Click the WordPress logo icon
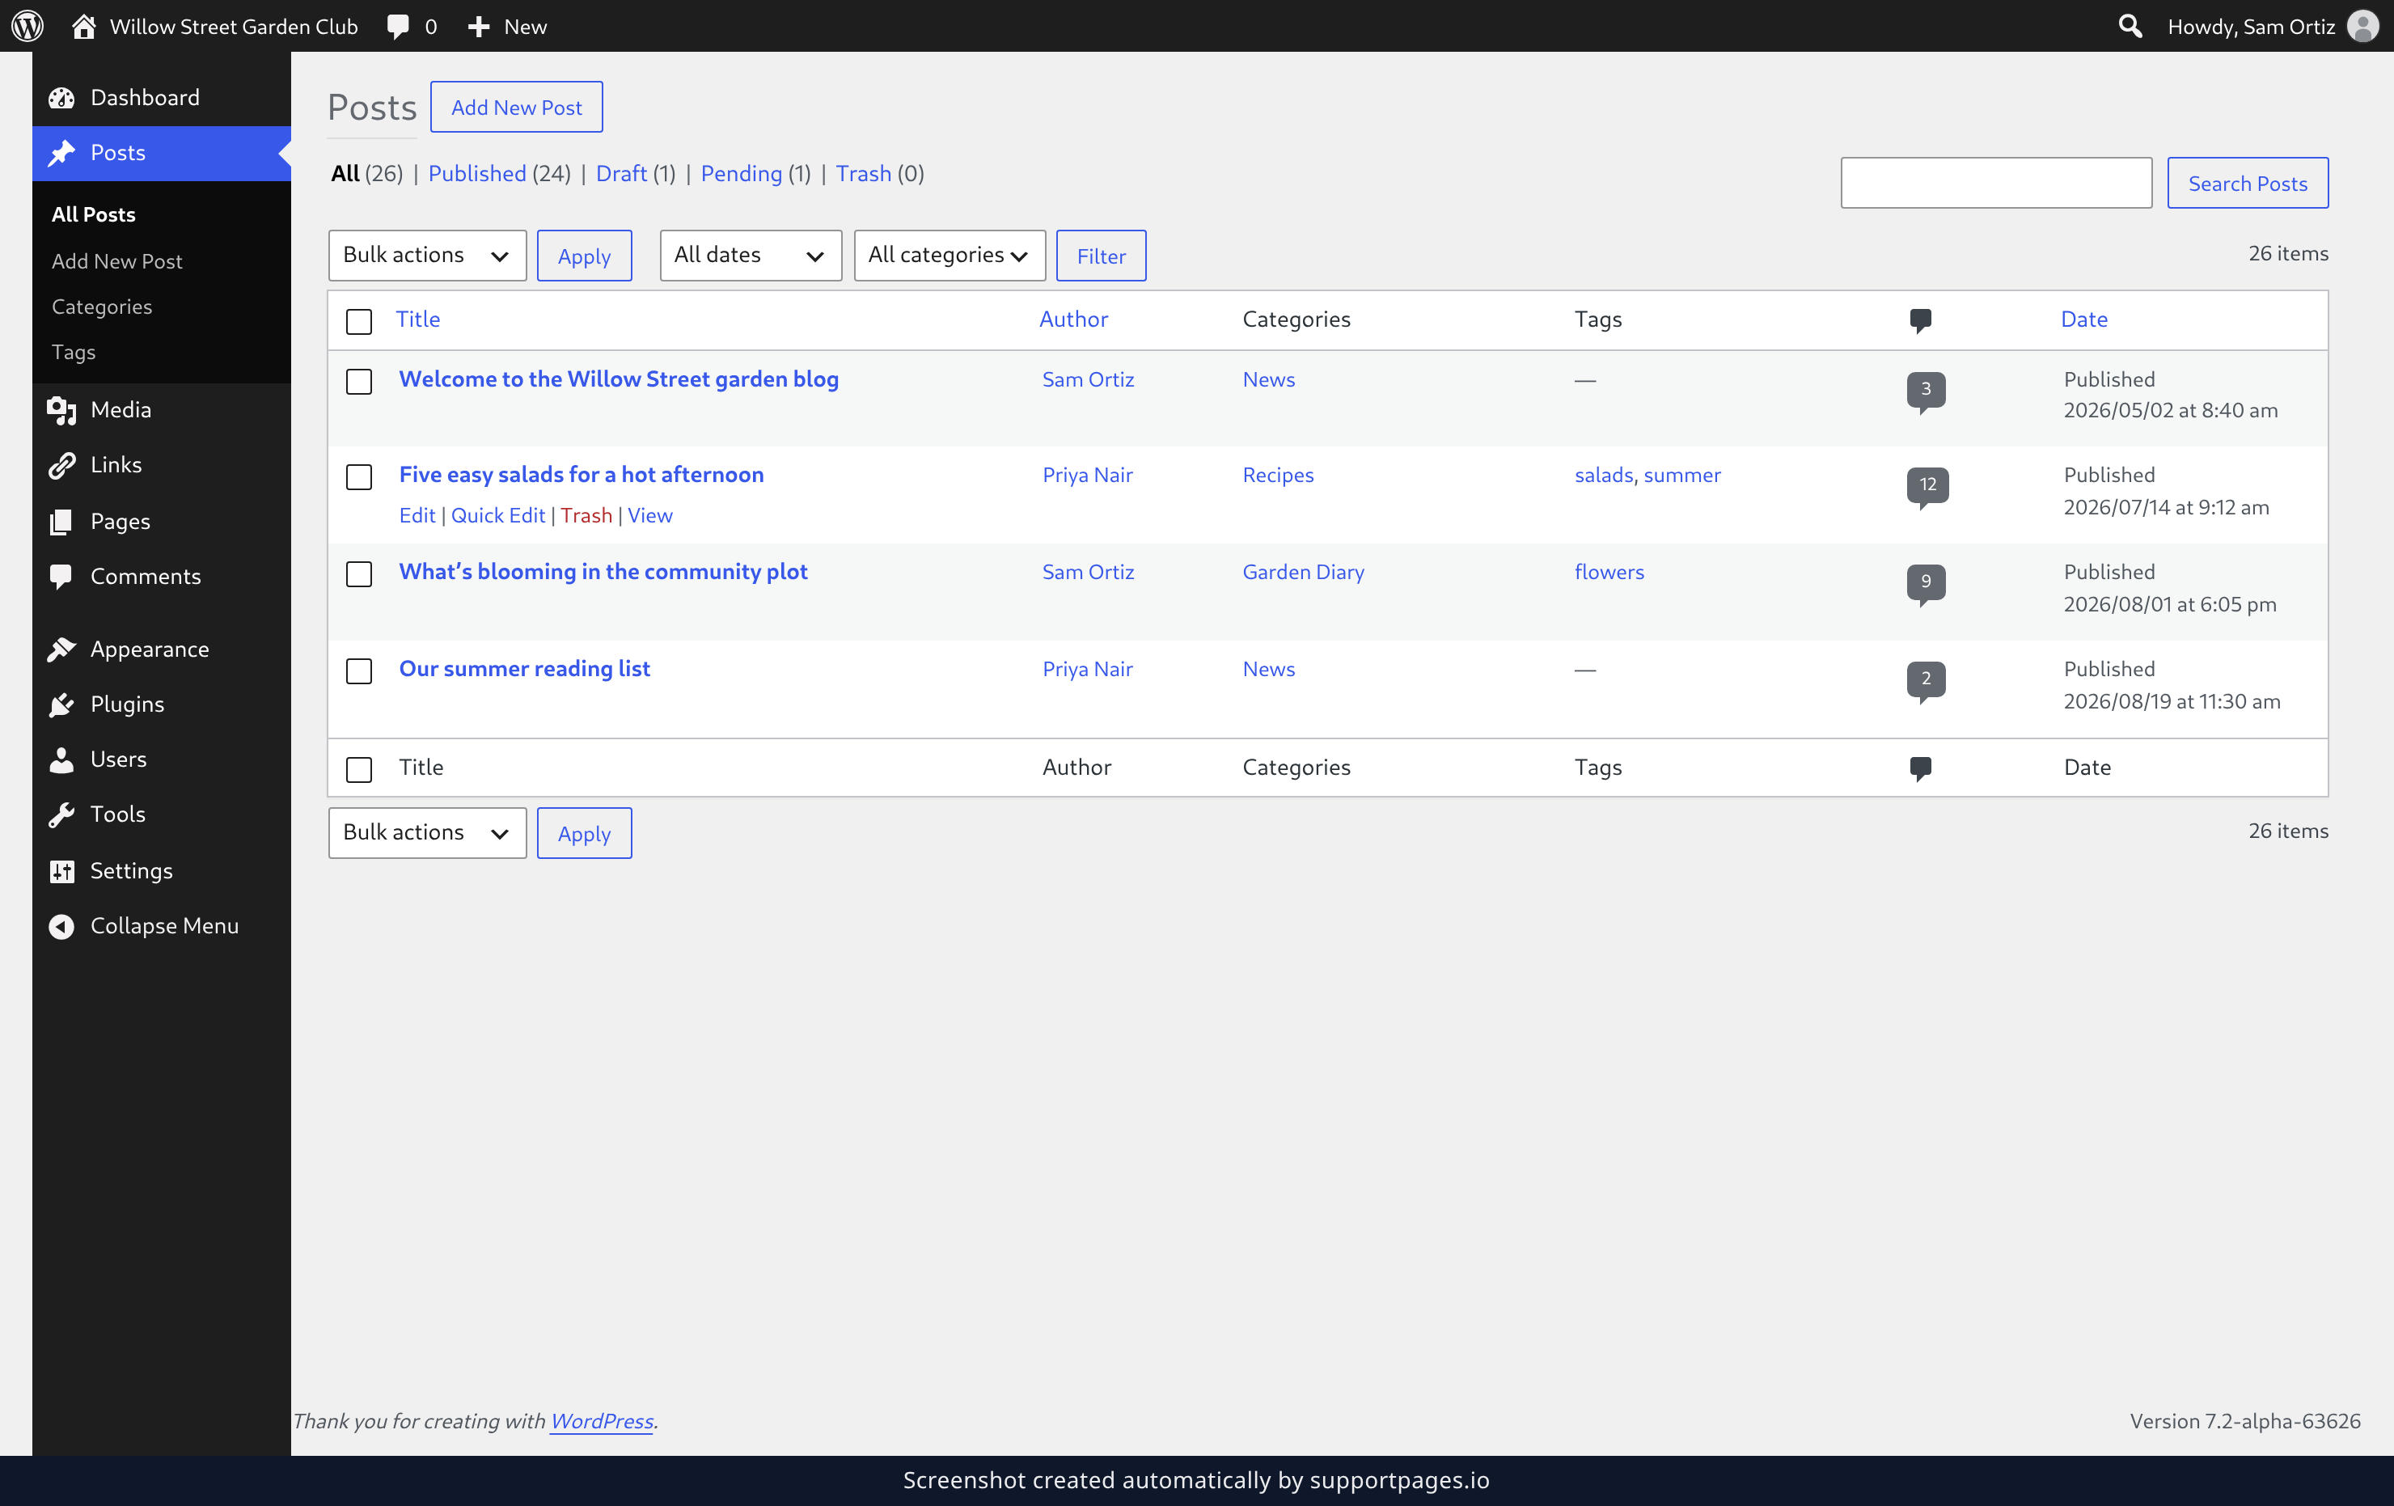Viewport: 2394px width, 1506px height. tap(27, 26)
